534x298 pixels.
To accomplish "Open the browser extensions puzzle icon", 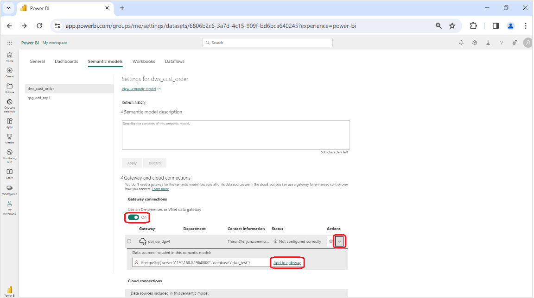I will [473, 26].
